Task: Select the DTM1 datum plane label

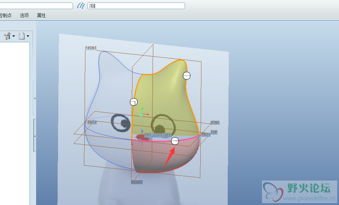Action: (215, 123)
